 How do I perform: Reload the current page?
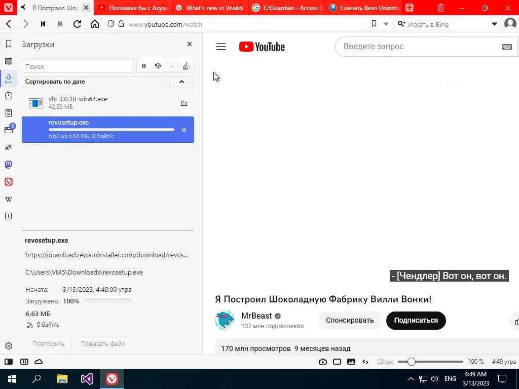78,24
